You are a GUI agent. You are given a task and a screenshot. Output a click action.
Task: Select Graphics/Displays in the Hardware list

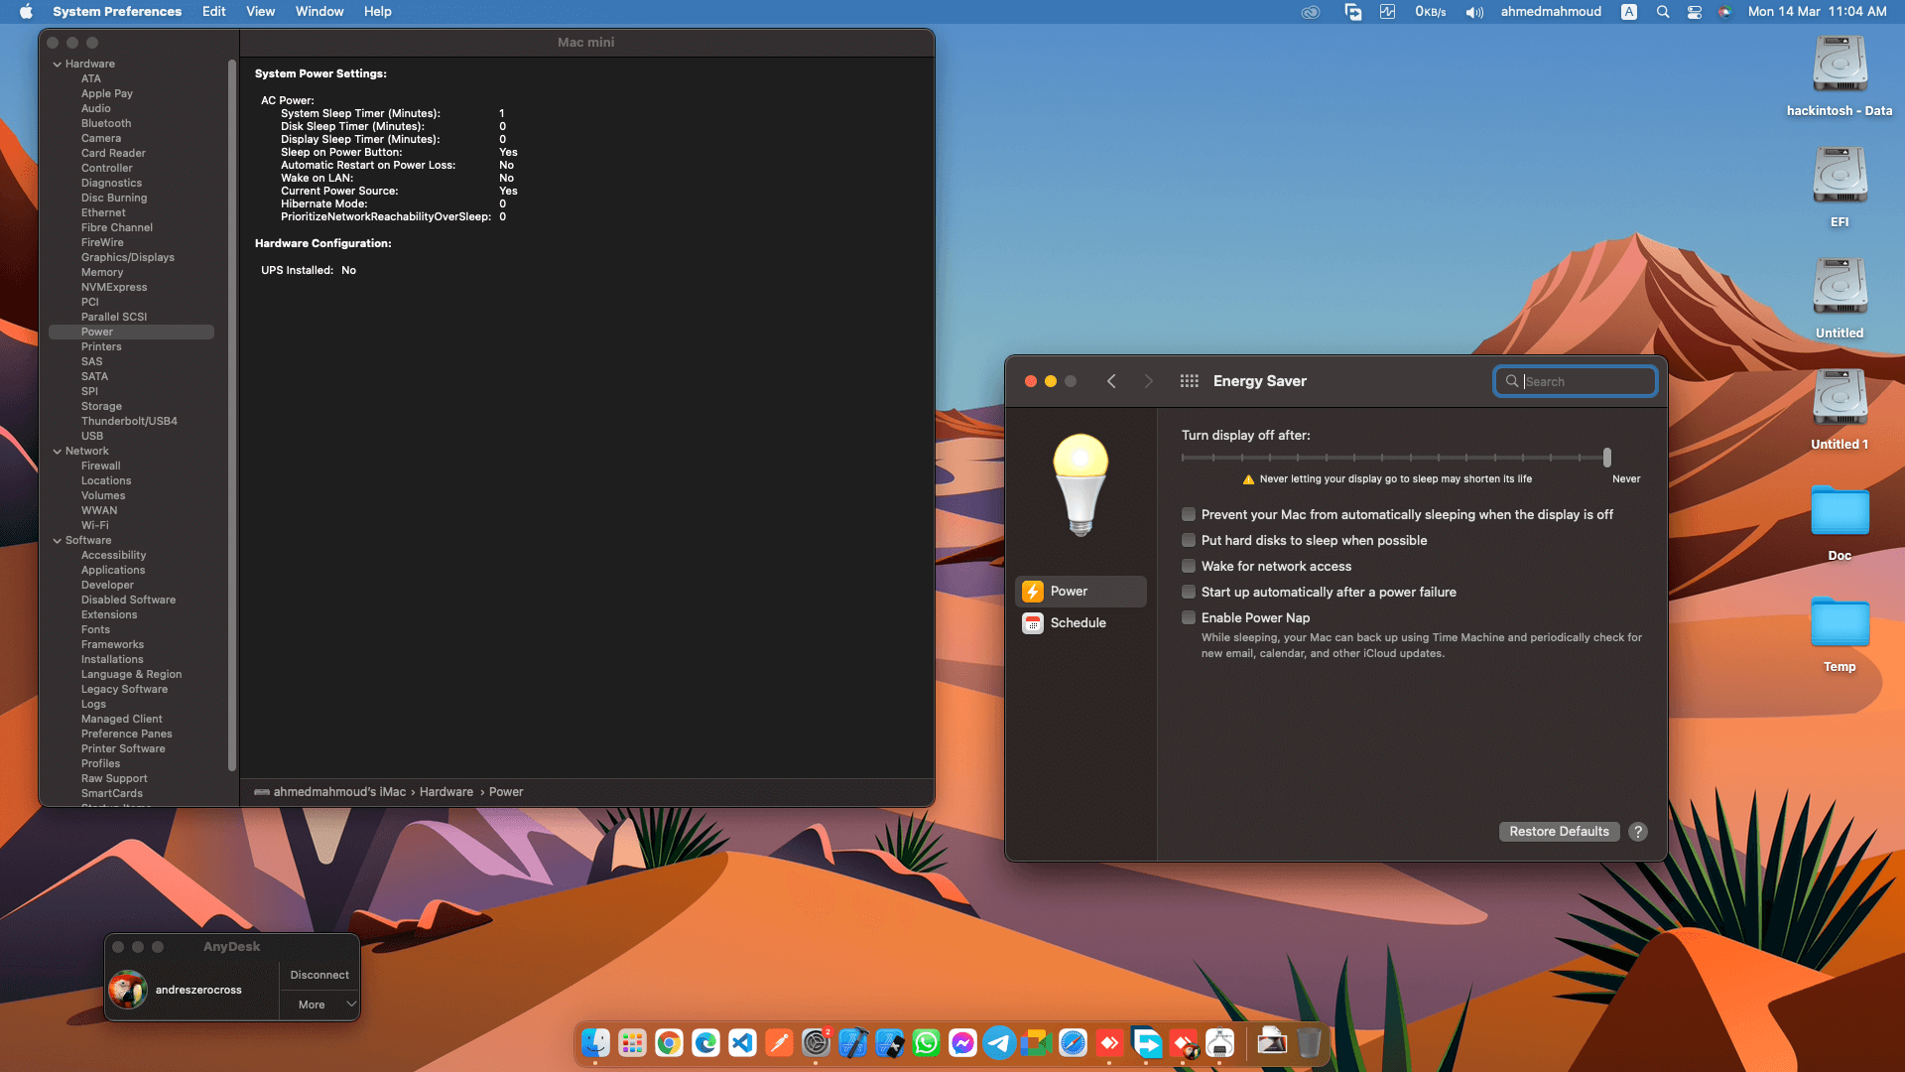tap(128, 258)
